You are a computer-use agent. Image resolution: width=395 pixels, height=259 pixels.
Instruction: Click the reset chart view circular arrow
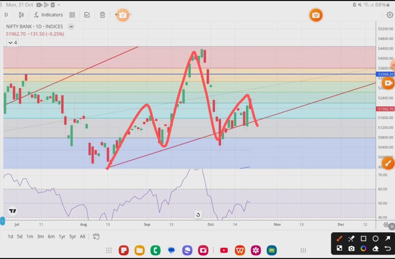[198, 215]
